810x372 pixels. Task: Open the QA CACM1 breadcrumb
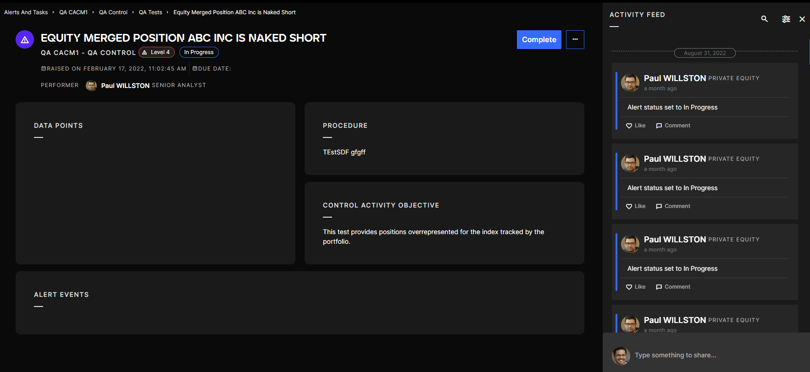point(73,12)
